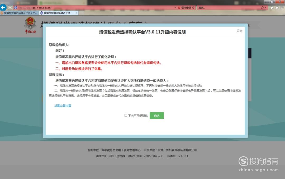Click the site icon beside the URL

pyautogui.click(x=16, y=8)
